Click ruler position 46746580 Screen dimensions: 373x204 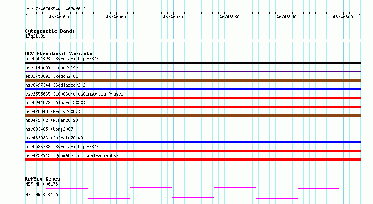(x=229, y=17)
